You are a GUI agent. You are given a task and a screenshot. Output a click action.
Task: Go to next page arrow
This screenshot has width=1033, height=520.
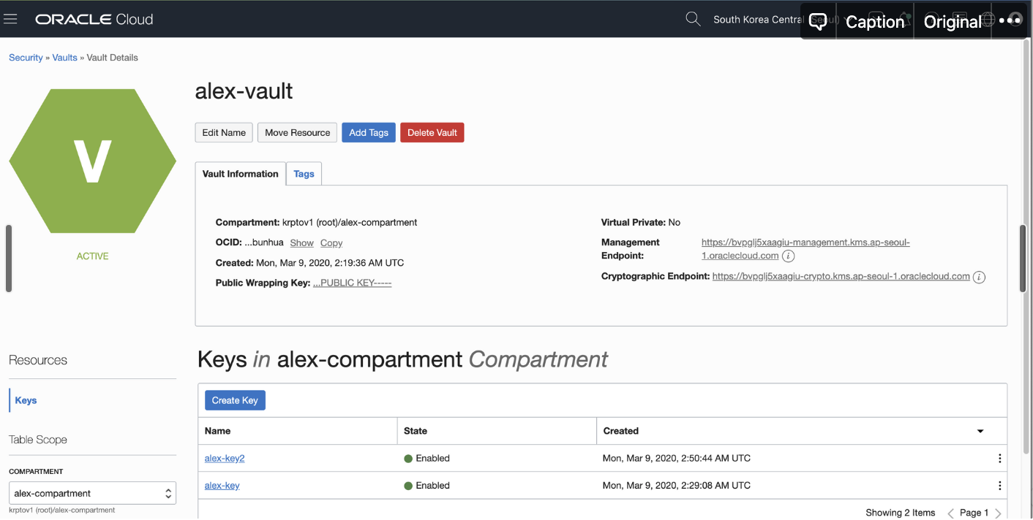pos(998,513)
